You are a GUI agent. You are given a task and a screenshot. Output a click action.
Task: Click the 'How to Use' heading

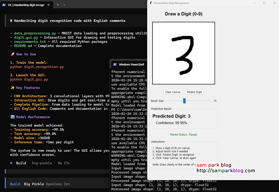pos(26,54)
